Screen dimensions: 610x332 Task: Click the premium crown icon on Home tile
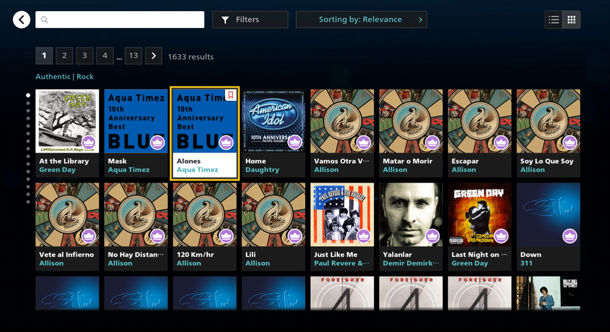295,142
